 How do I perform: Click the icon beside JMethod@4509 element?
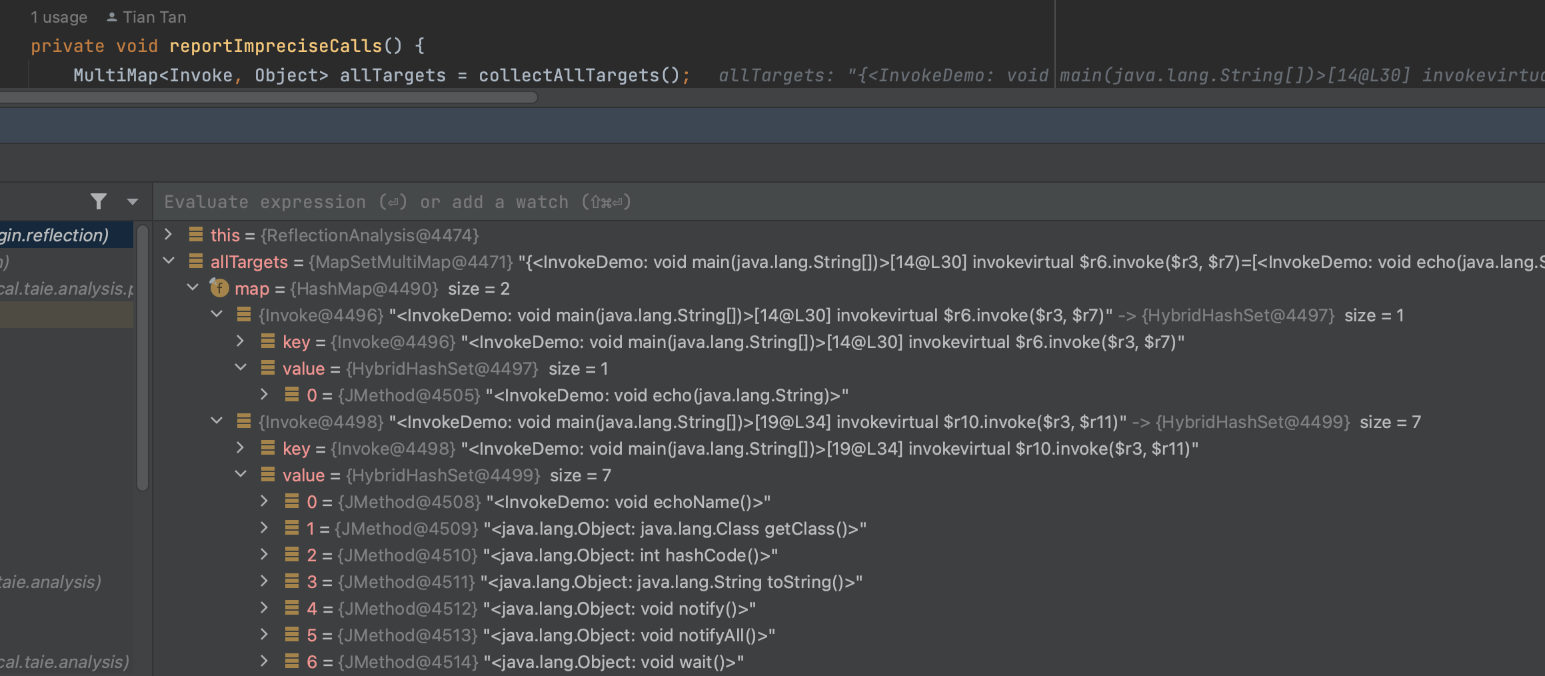(292, 527)
